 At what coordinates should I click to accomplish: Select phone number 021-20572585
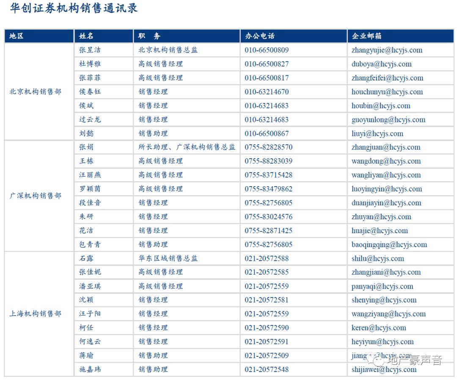(x=267, y=273)
